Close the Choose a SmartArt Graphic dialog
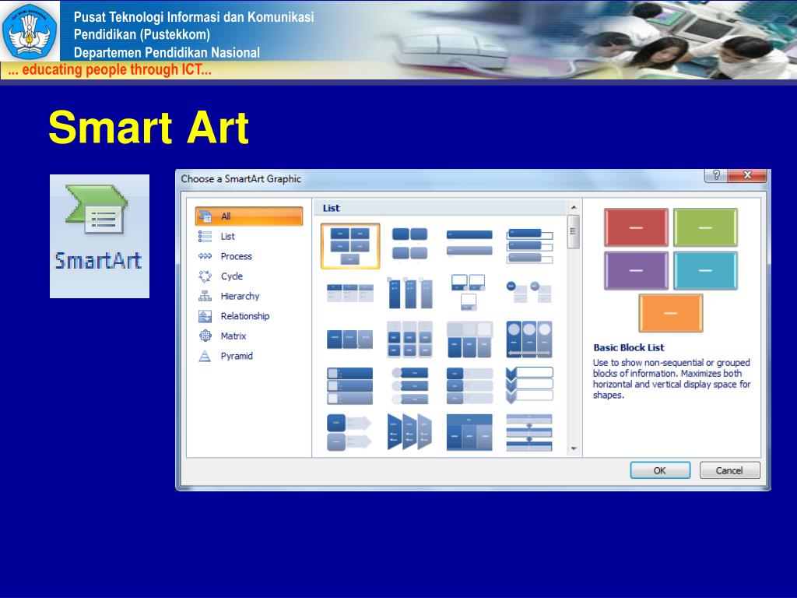This screenshot has width=797, height=598. [x=747, y=175]
